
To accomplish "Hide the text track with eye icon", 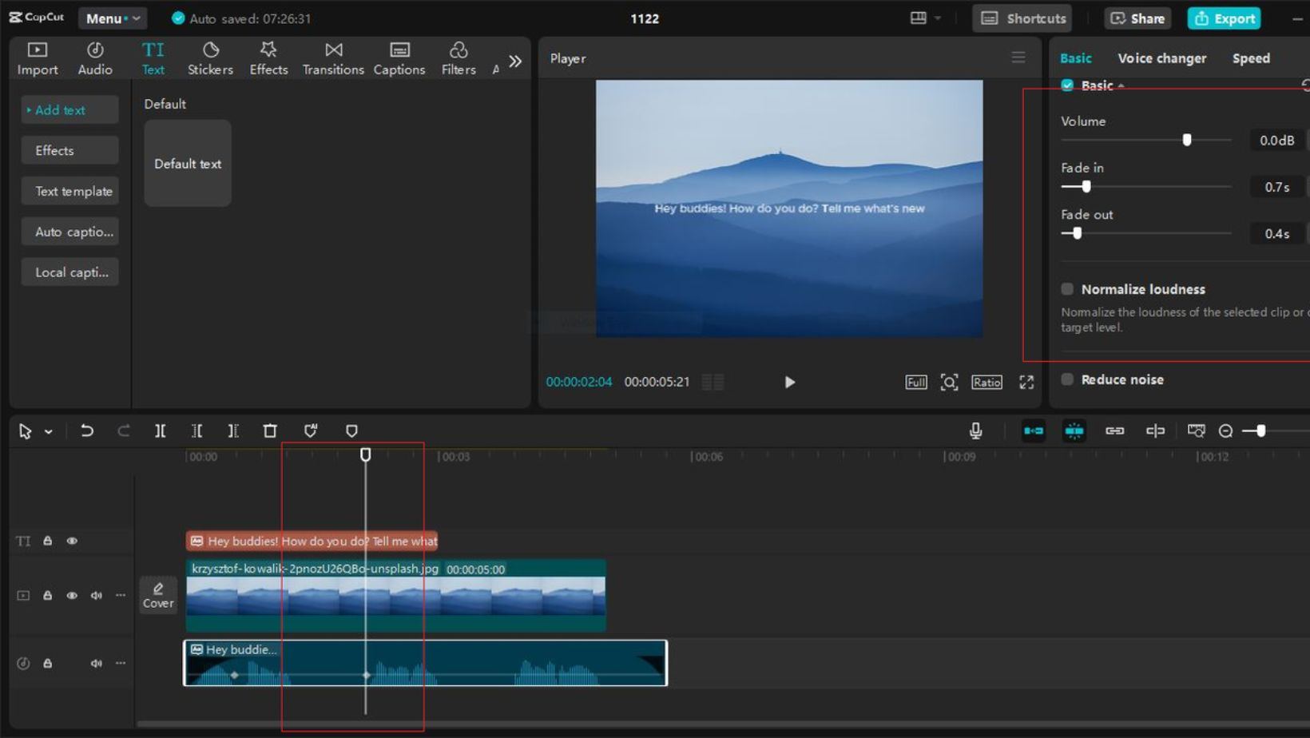I will (x=72, y=542).
